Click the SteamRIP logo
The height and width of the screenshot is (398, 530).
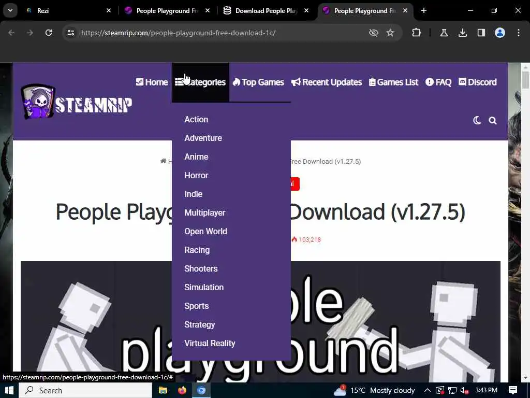pyautogui.click(x=77, y=102)
